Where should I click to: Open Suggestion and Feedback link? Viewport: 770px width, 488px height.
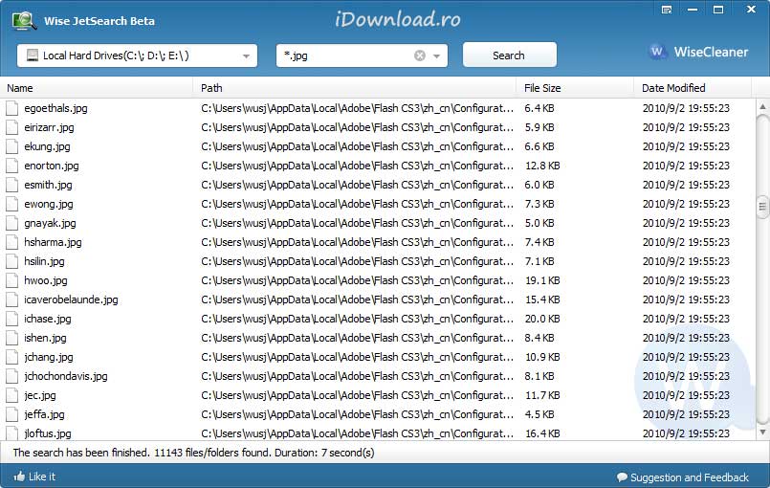click(690, 477)
